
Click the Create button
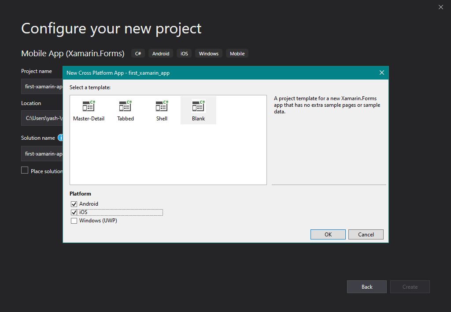tap(410, 287)
